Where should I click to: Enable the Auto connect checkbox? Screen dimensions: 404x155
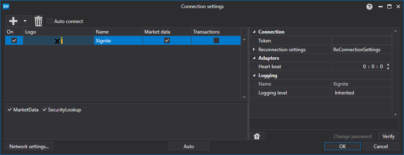point(50,21)
